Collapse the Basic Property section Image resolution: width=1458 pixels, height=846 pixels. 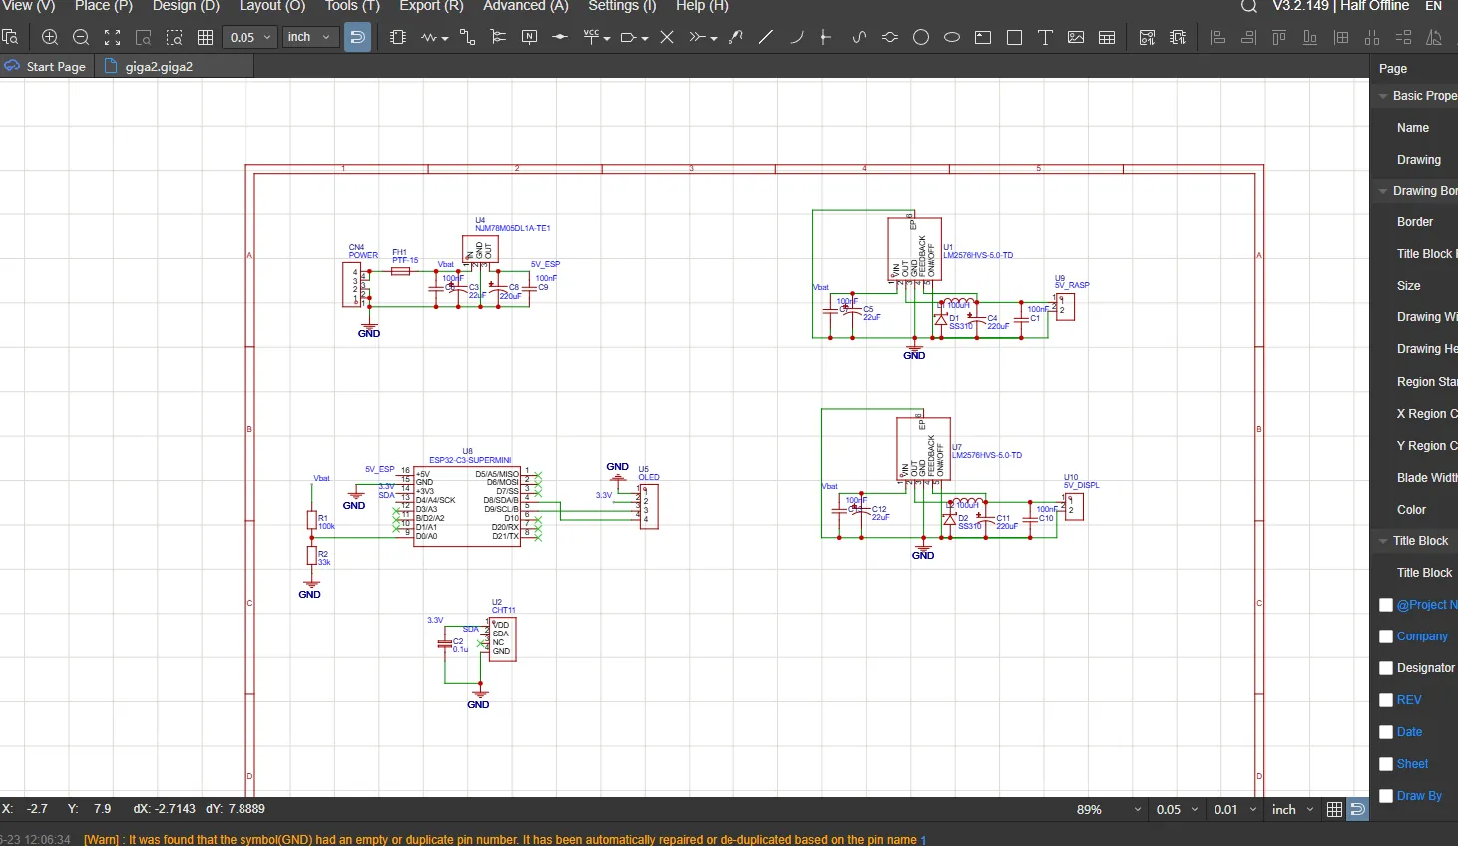(x=1383, y=96)
